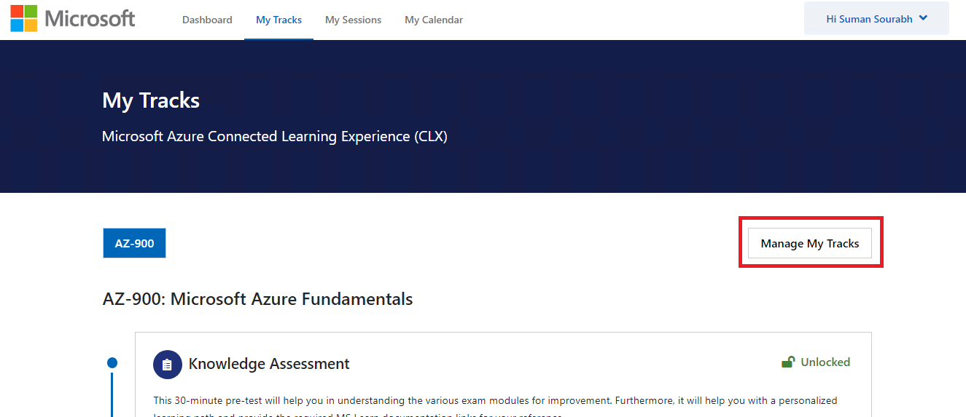Open the My Sessions tab
Image resolution: width=966 pixels, height=417 pixels.
[x=353, y=20]
